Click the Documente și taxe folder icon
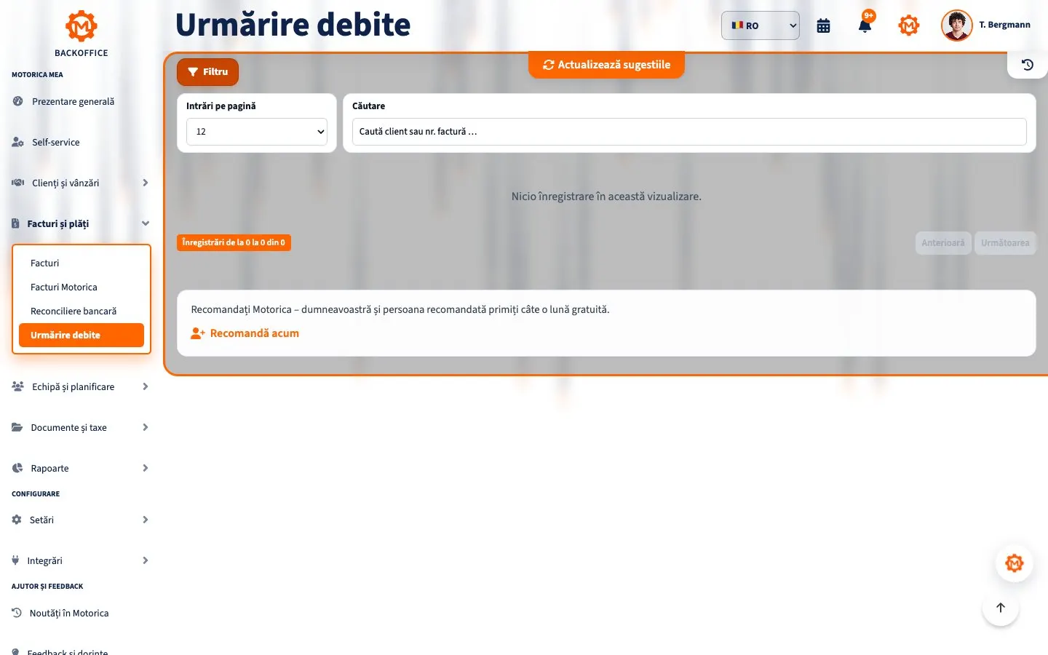The height and width of the screenshot is (655, 1048). click(x=17, y=428)
